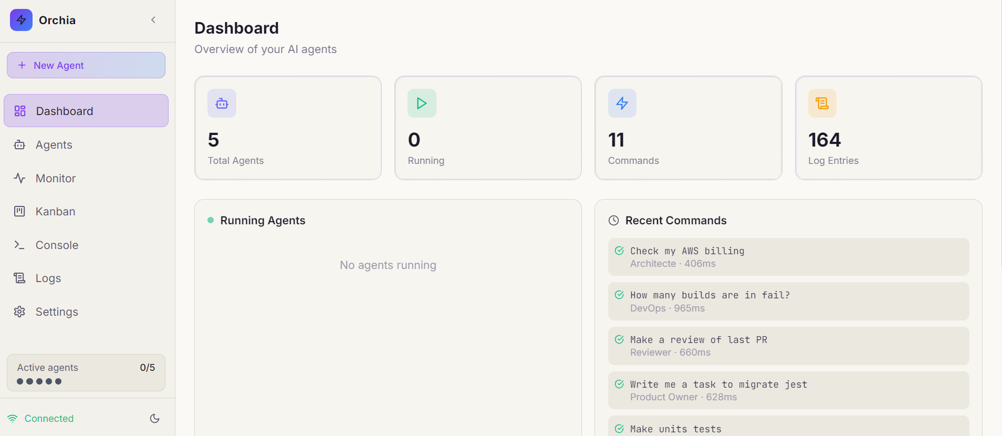Click the green dot by Running Agents
The width and height of the screenshot is (1002, 436).
tap(211, 220)
